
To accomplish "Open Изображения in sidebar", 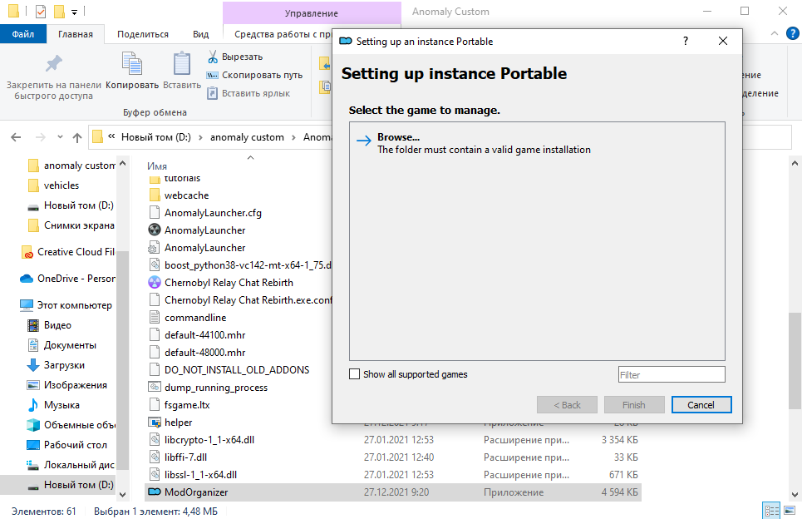I will (x=67, y=385).
